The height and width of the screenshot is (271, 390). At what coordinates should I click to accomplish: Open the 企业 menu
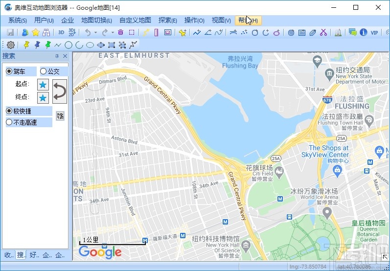68,21
